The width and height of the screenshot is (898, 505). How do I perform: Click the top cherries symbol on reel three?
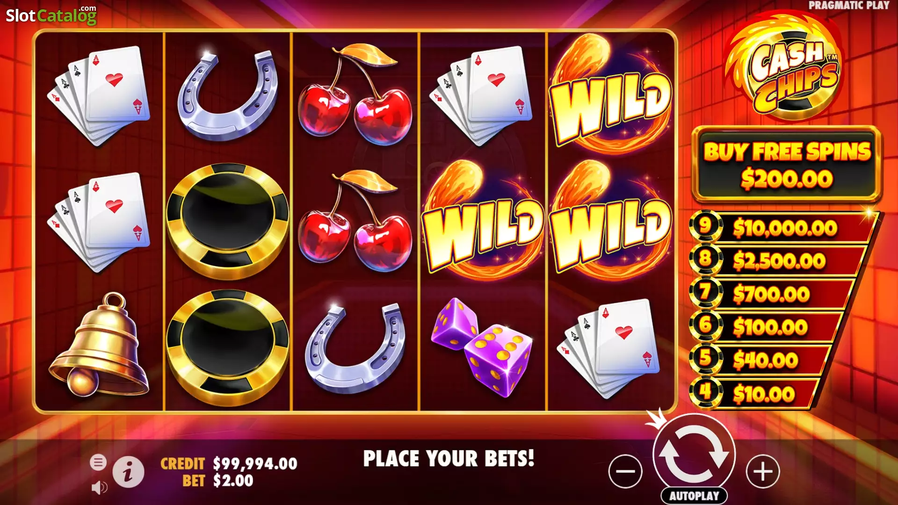pyautogui.click(x=355, y=94)
